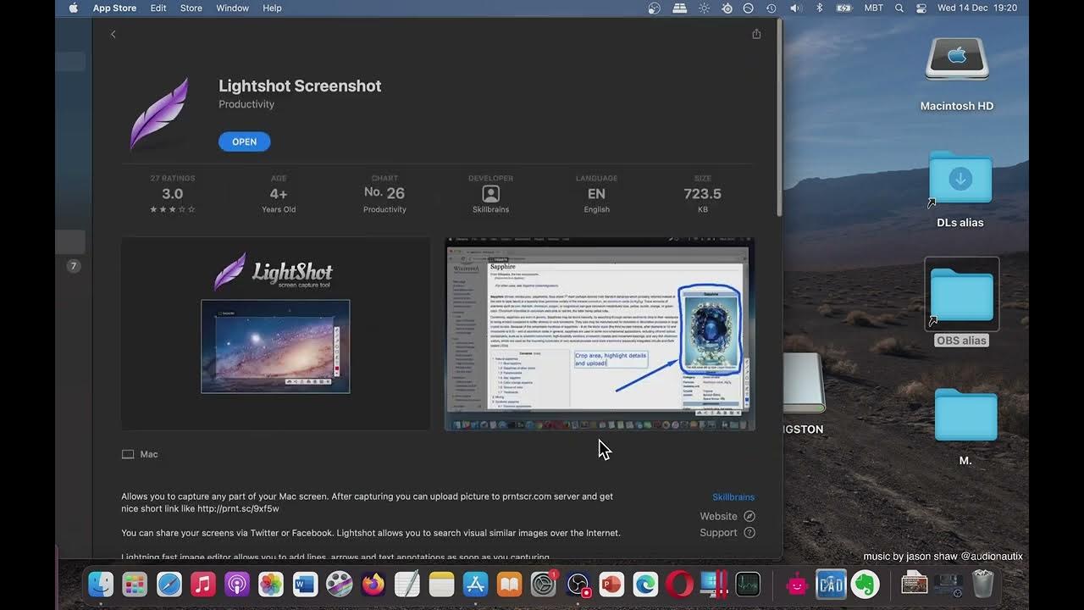
Task: Open Notes from the Dock
Action: [441, 584]
